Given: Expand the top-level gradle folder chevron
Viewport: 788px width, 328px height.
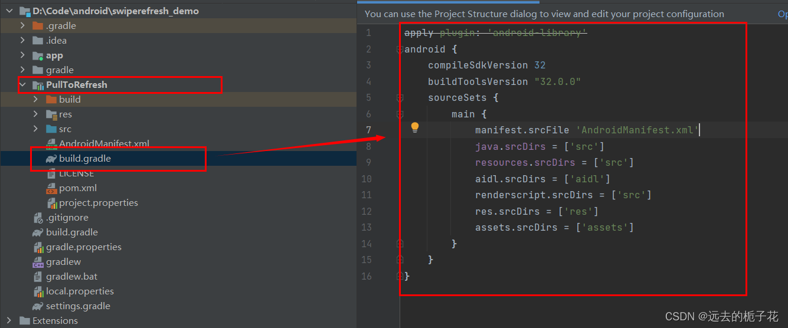Looking at the screenshot, I should coord(22,70).
